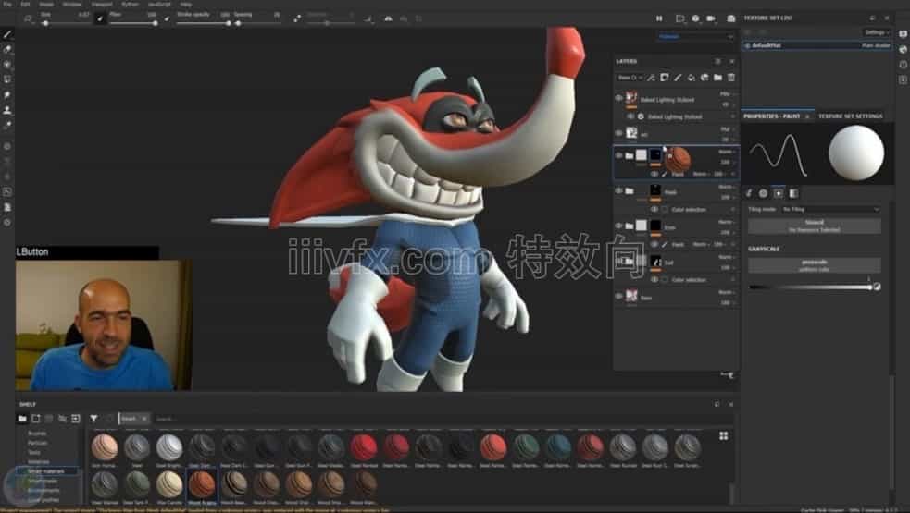Click the video camera icon in viewport toolbar
Image resolution: width=910 pixels, height=513 pixels.
711,18
